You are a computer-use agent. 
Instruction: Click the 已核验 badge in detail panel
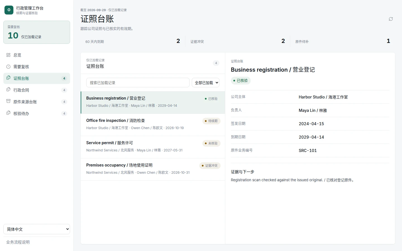pos(241,81)
